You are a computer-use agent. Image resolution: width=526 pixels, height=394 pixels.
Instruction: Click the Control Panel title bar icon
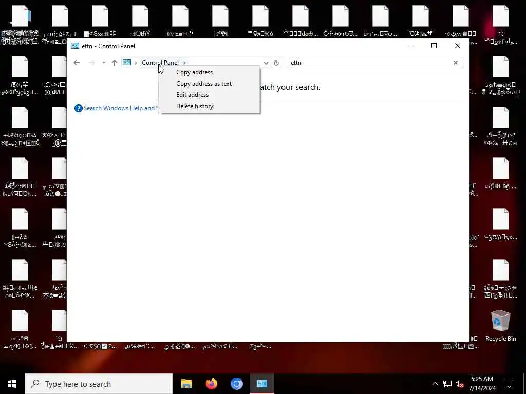[75, 46]
